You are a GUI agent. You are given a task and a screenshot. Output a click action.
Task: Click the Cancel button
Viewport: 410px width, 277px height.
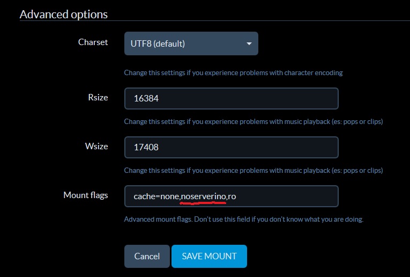147,256
